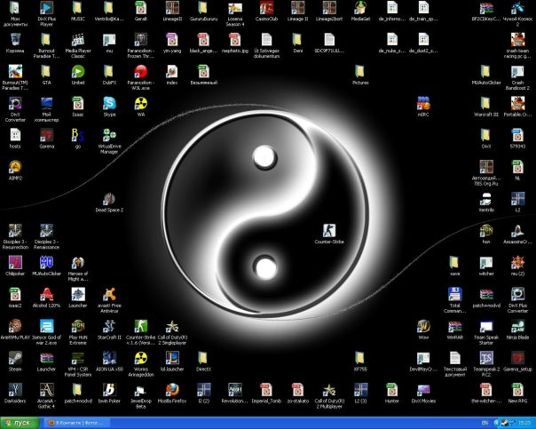This screenshot has height=429, width=536.
Task: Open the Pictures folder
Action: 360,72
